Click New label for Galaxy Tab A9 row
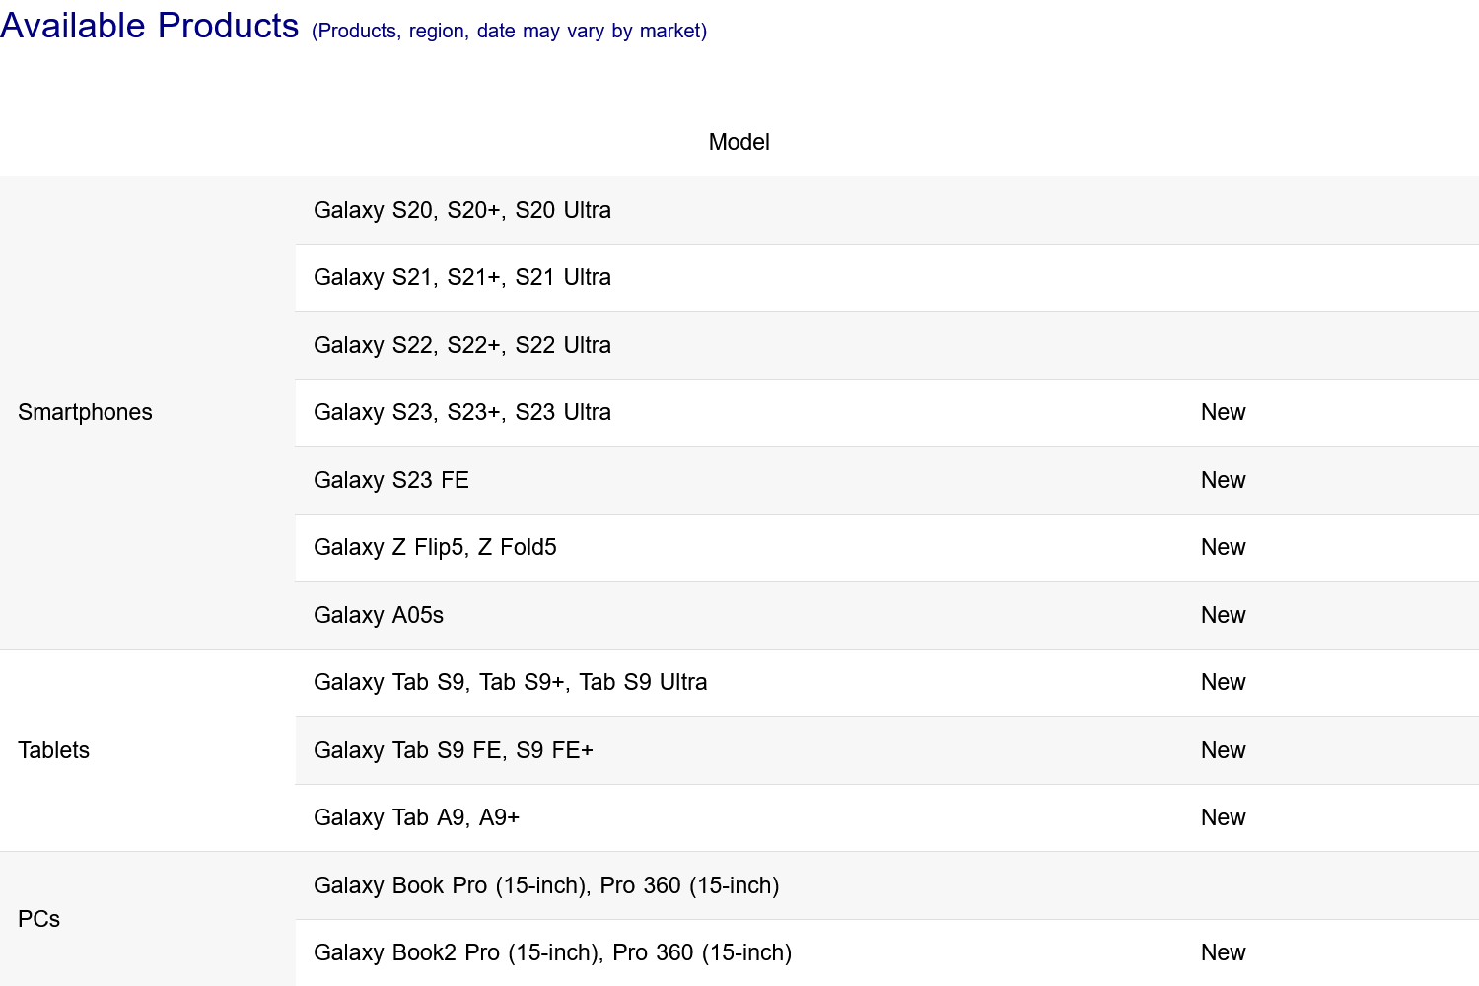 1224,817
